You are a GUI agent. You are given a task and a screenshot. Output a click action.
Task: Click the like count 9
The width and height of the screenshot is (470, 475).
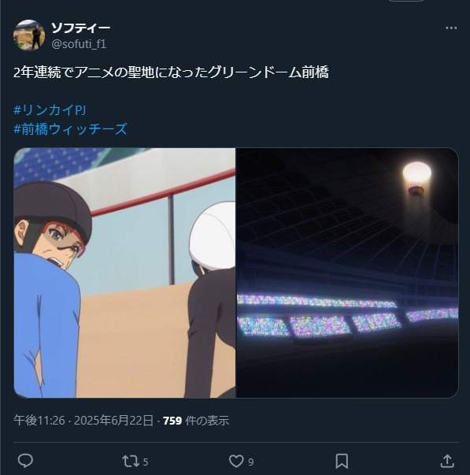tap(251, 462)
